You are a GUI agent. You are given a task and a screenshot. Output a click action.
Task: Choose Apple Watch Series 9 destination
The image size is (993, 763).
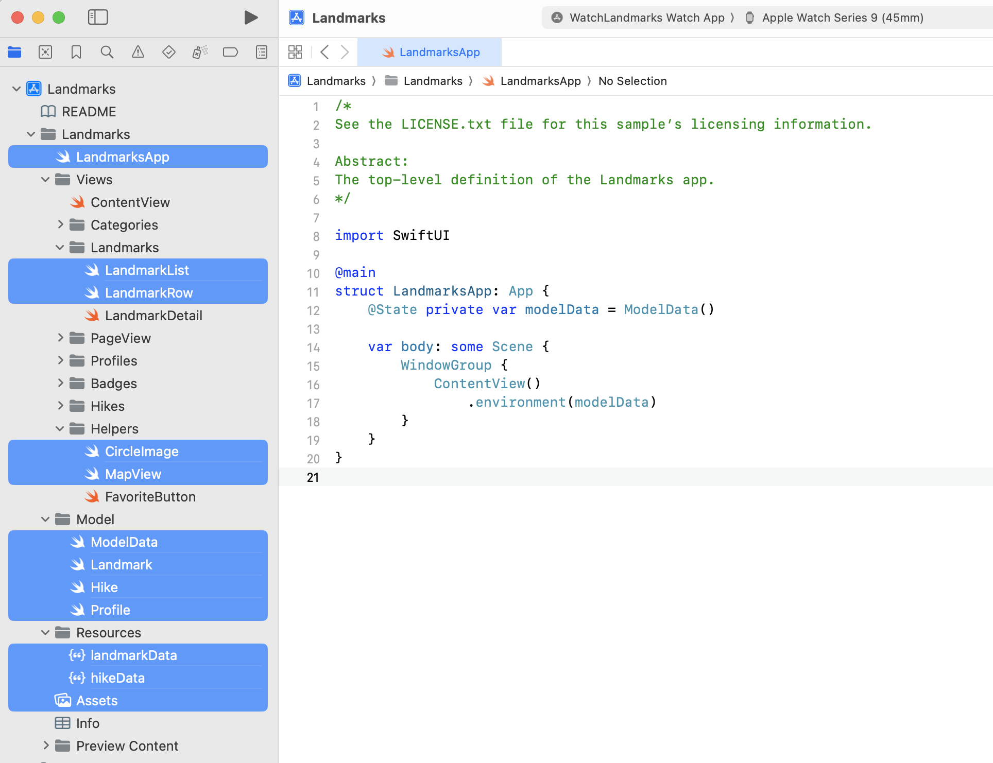click(x=842, y=18)
